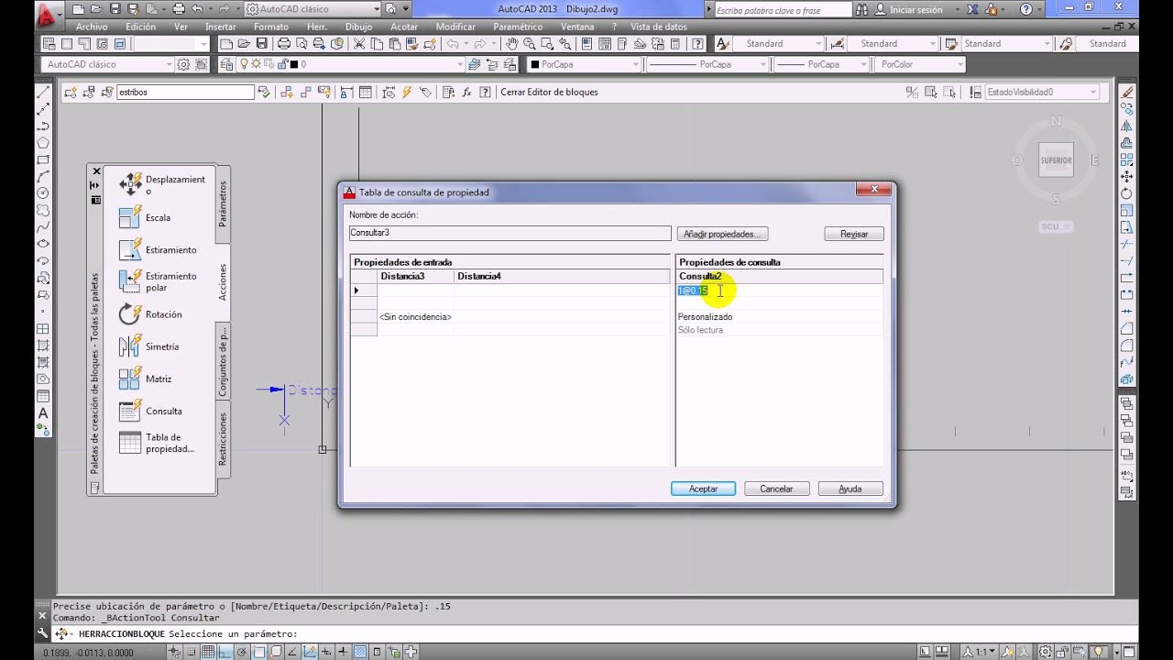
Task: Switch to the Conjuntos de p... palette tab
Action: pos(223,362)
